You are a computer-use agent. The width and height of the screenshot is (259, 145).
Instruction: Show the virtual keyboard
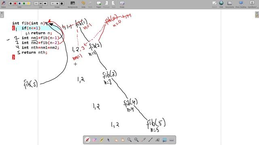click(x=172, y=140)
